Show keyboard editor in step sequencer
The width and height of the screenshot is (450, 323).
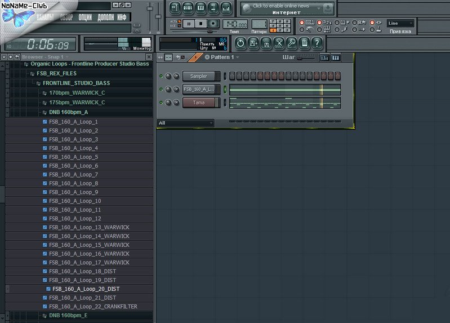click(x=336, y=57)
